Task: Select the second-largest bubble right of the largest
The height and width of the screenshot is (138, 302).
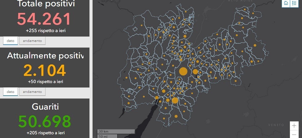Action: coord(195,72)
